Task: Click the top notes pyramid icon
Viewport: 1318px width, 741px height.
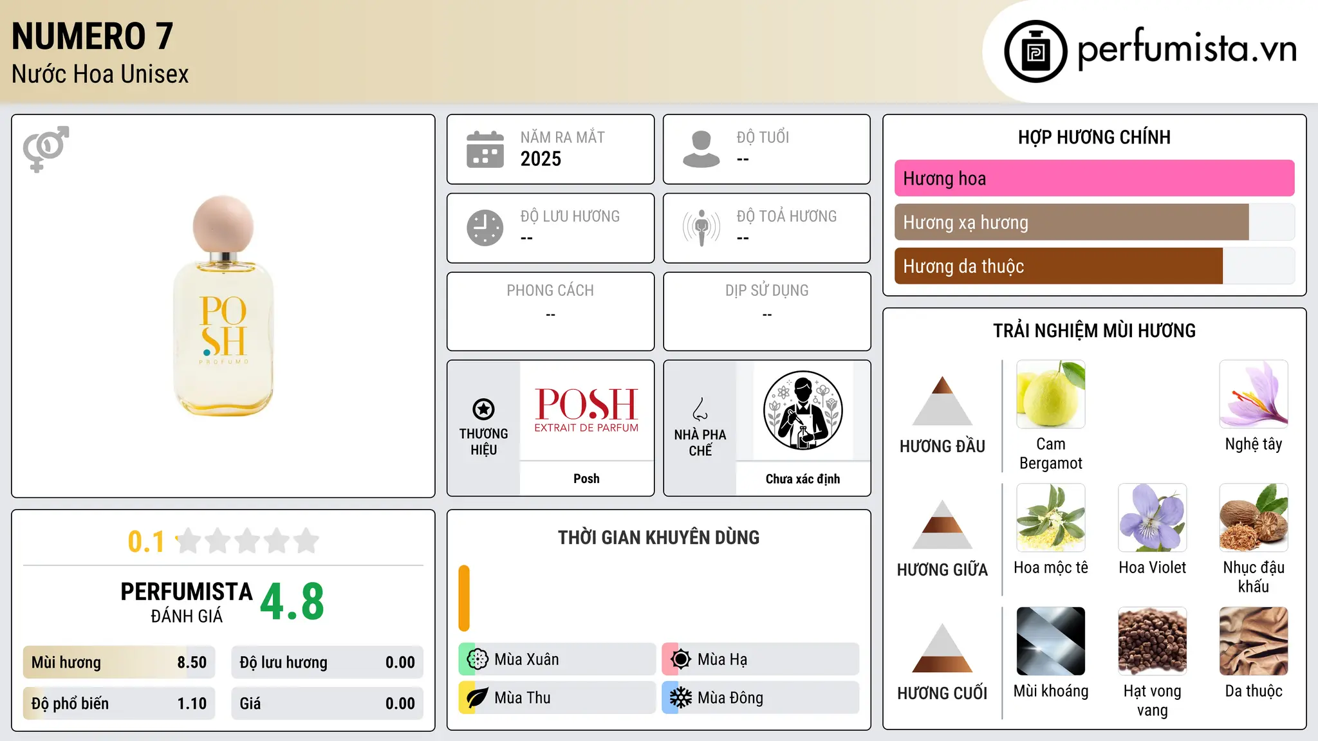Action: click(x=942, y=401)
